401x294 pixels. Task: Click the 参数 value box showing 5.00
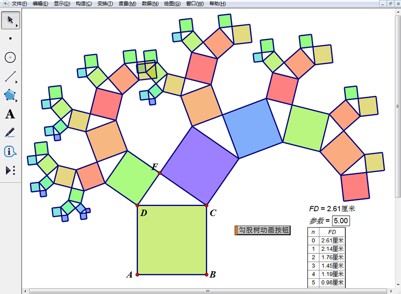click(x=341, y=220)
